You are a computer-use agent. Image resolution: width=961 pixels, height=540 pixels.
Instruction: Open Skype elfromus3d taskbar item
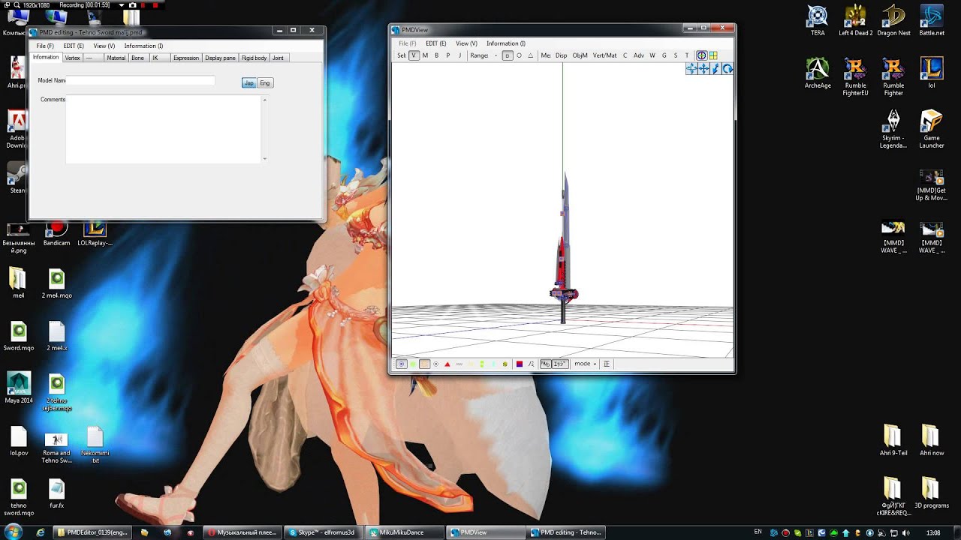point(324,532)
